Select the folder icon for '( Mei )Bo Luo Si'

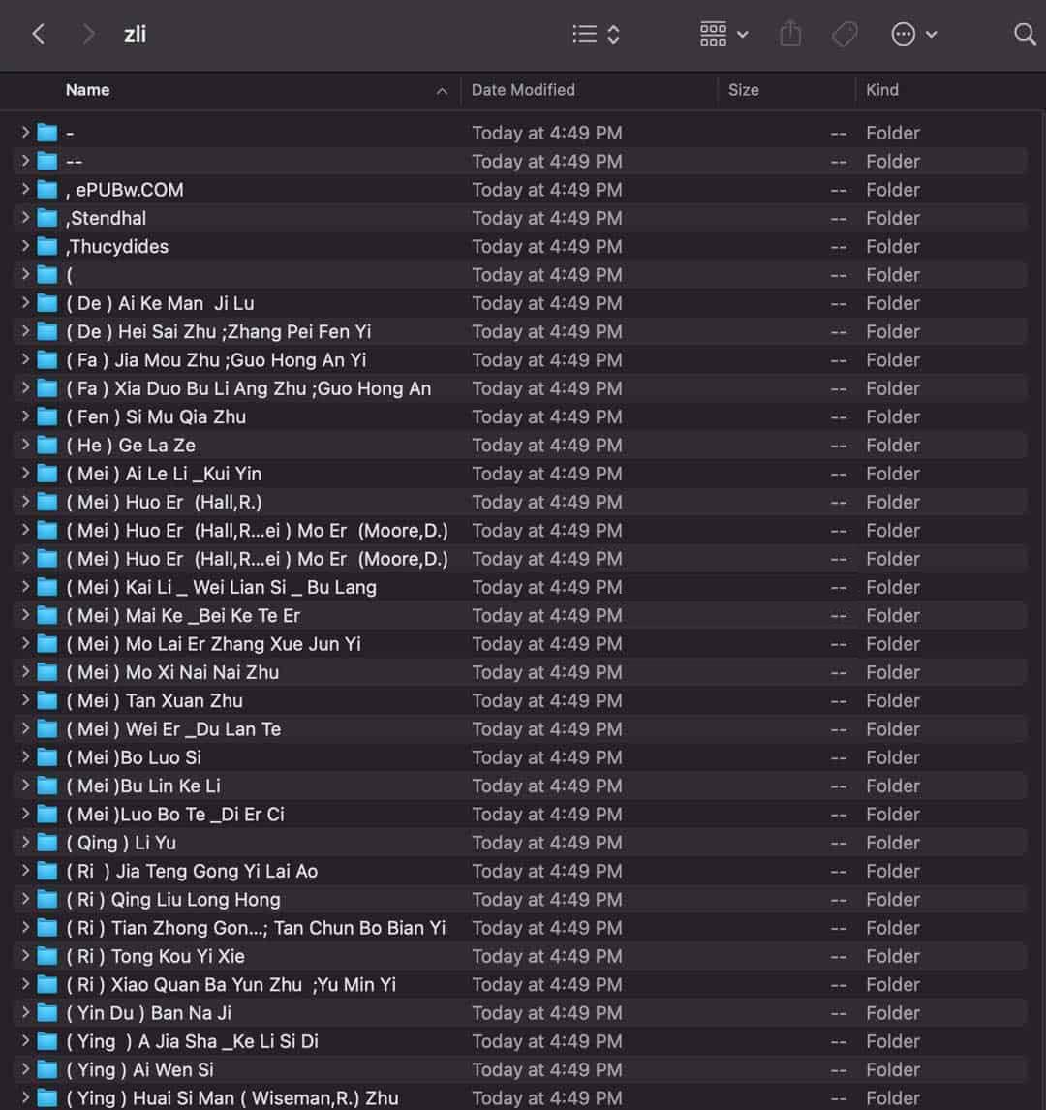46,757
